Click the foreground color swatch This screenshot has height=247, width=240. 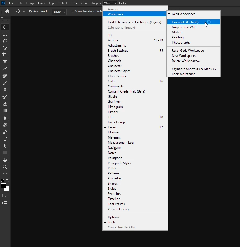pos(4,186)
